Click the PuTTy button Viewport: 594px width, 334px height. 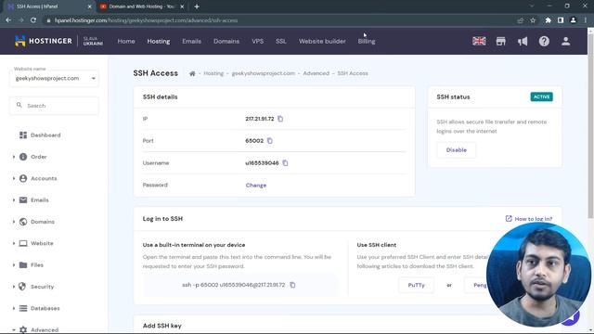[x=417, y=285]
